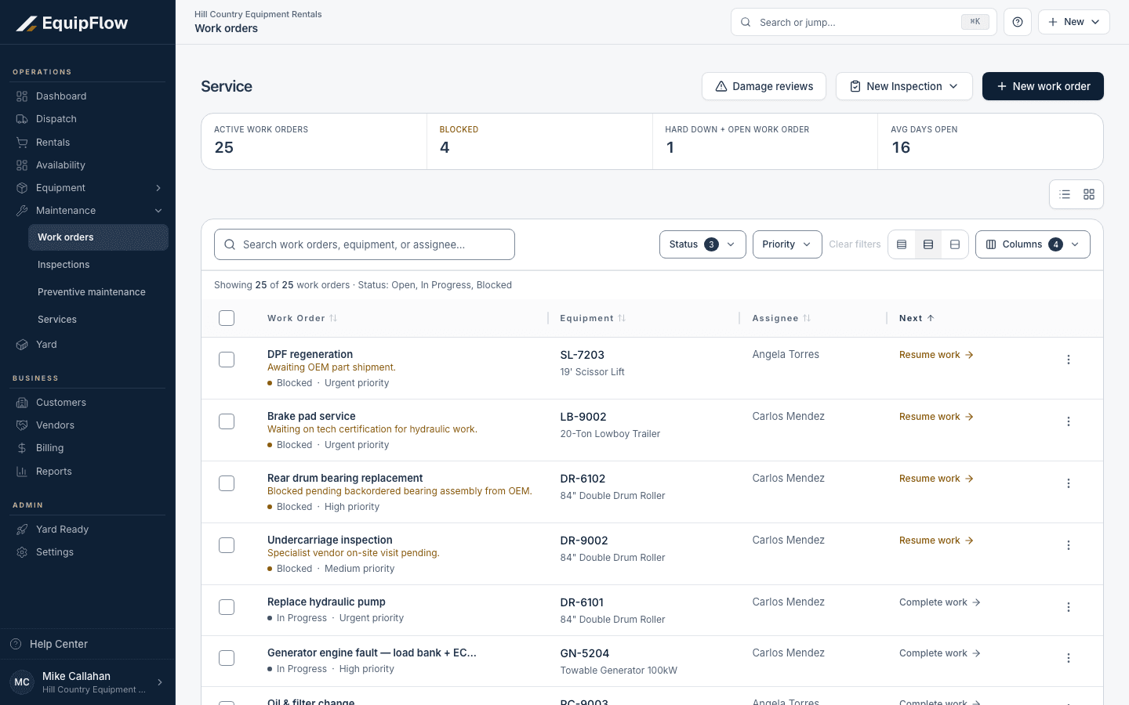Open Mike Callahan account menu
Viewport: 1129px width, 705px height.
tap(88, 682)
